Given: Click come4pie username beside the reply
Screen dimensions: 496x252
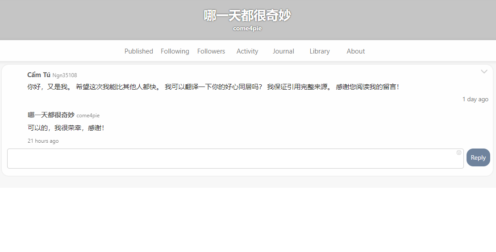Looking at the screenshot, I should click(88, 116).
